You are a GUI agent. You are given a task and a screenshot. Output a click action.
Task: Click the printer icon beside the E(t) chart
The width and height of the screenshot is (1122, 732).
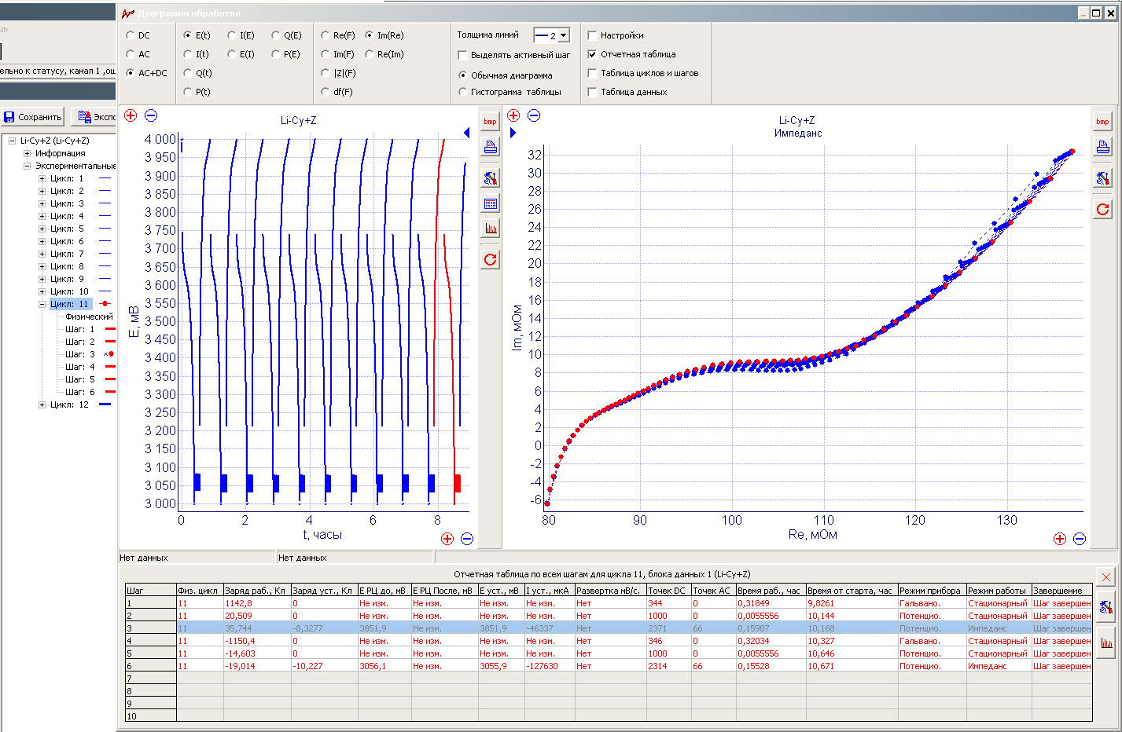pyautogui.click(x=490, y=147)
